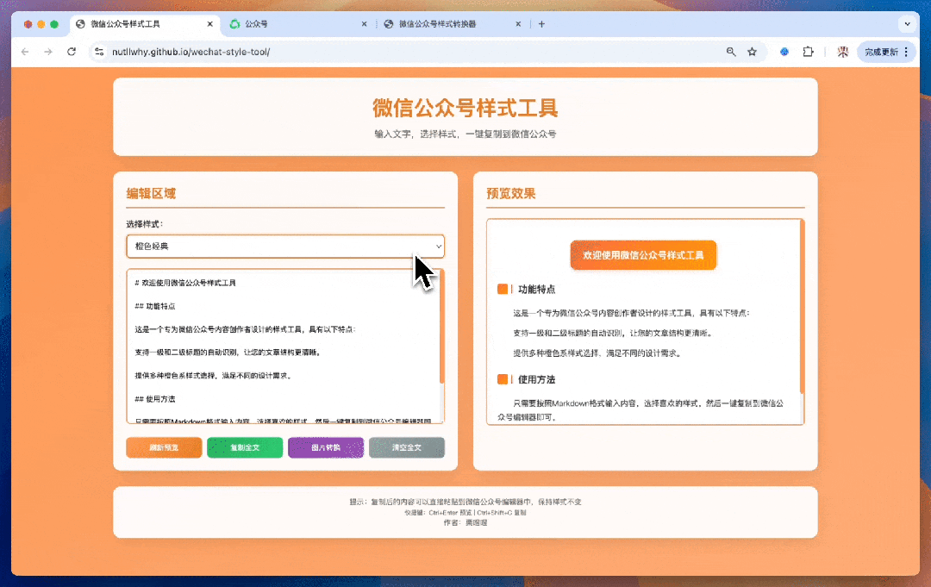Open the zoom magnifier icon in address bar
This screenshot has height=587, width=931.
(731, 52)
